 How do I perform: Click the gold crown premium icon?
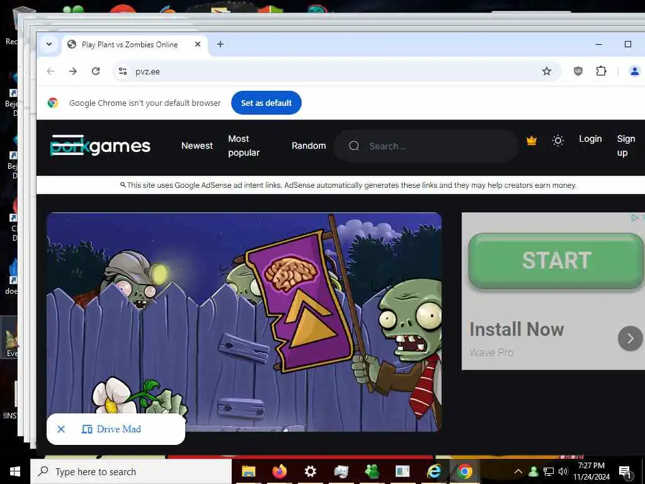pyautogui.click(x=532, y=141)
